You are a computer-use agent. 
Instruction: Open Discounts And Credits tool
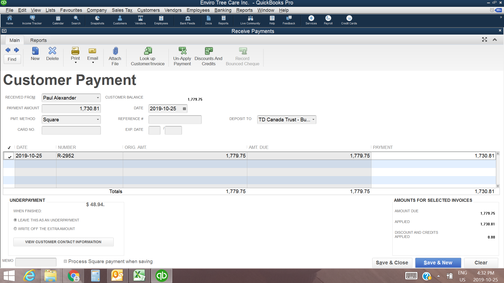click(209, 51)
